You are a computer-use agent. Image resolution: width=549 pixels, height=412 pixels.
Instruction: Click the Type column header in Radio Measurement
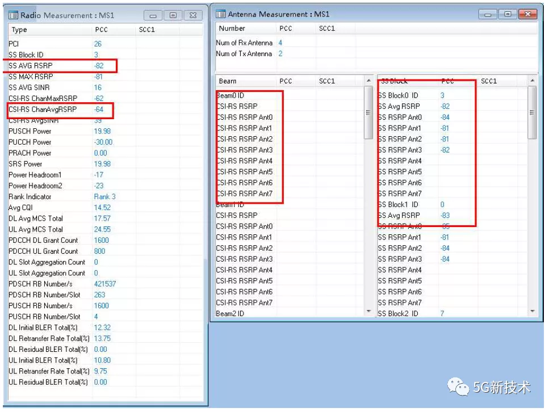[50, 30]
